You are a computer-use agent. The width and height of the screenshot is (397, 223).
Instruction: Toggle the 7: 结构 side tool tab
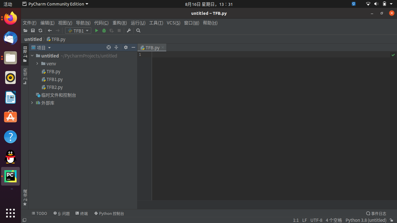tap(25, 76)
